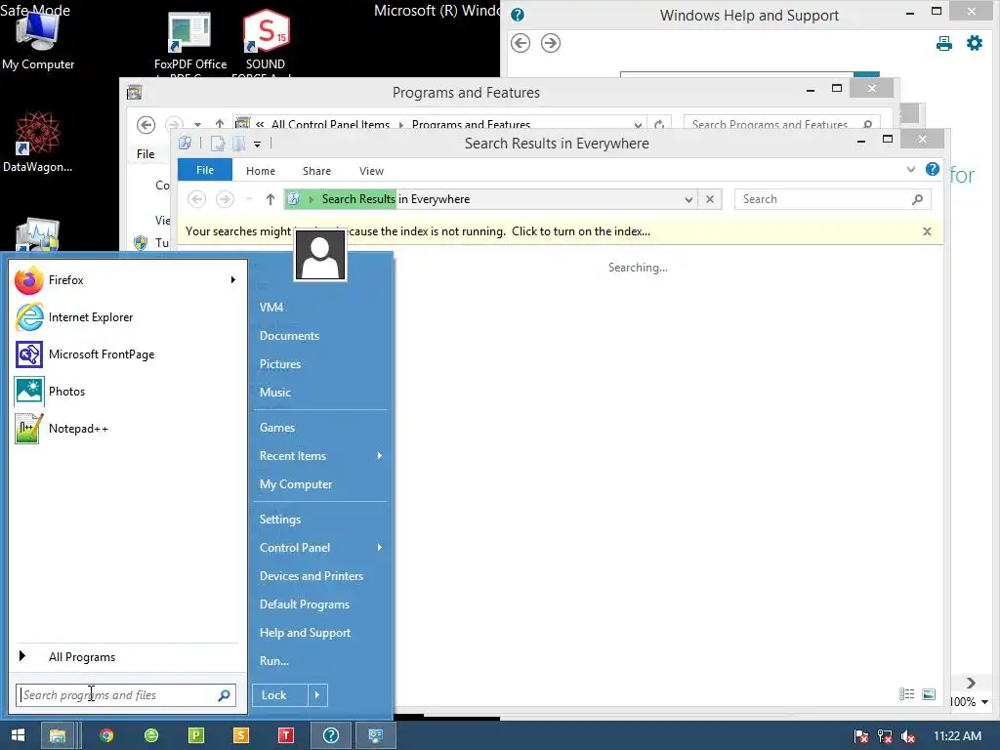Expand Control Panel submenu
Viewport: 1000px width, 750px height.
coord(380,548)
